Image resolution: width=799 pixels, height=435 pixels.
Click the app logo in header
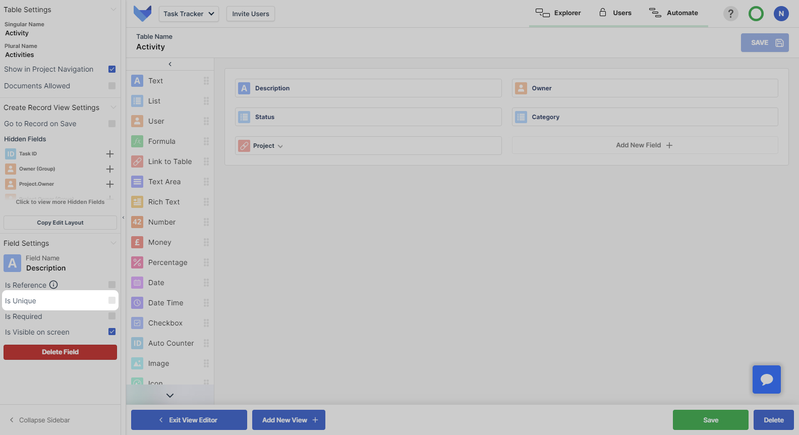pos(142,14)
